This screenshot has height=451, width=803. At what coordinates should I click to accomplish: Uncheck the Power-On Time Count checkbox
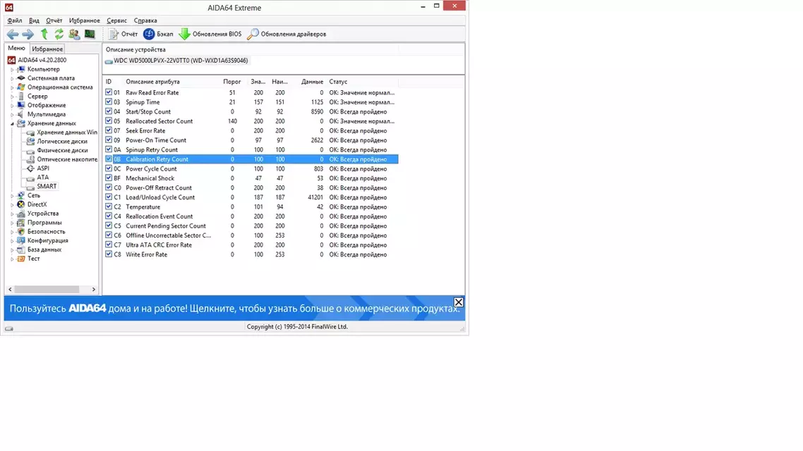pyautogui.click(x=109, y=140)
